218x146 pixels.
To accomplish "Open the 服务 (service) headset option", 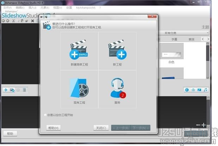I will coord(117,89).
